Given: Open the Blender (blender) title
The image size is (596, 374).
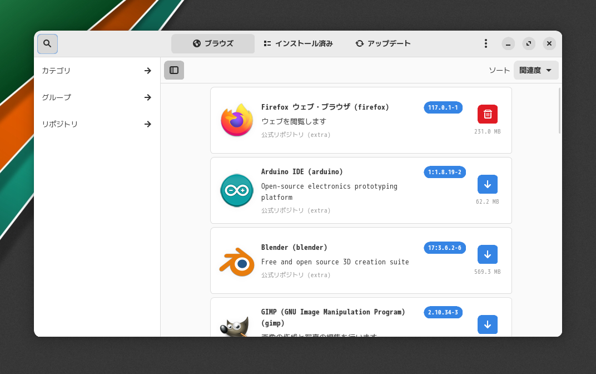Looking at the screenshot, I should [294, 247].
